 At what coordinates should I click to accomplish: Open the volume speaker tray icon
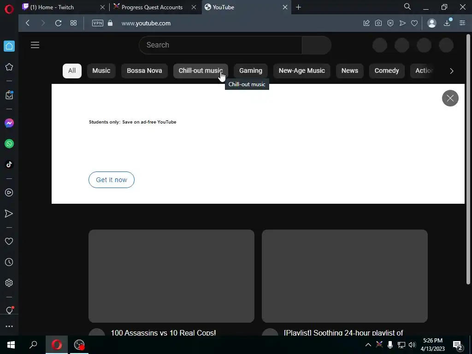pos(412,345)
